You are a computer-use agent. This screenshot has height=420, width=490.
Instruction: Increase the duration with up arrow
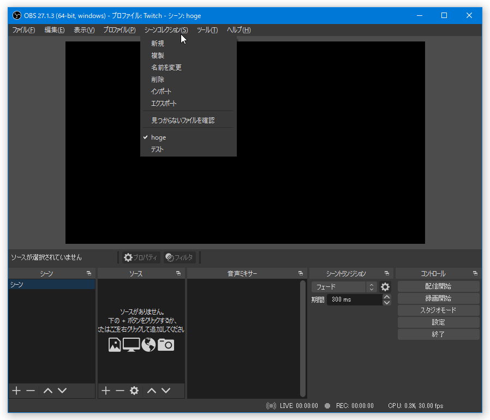[387, 297]
